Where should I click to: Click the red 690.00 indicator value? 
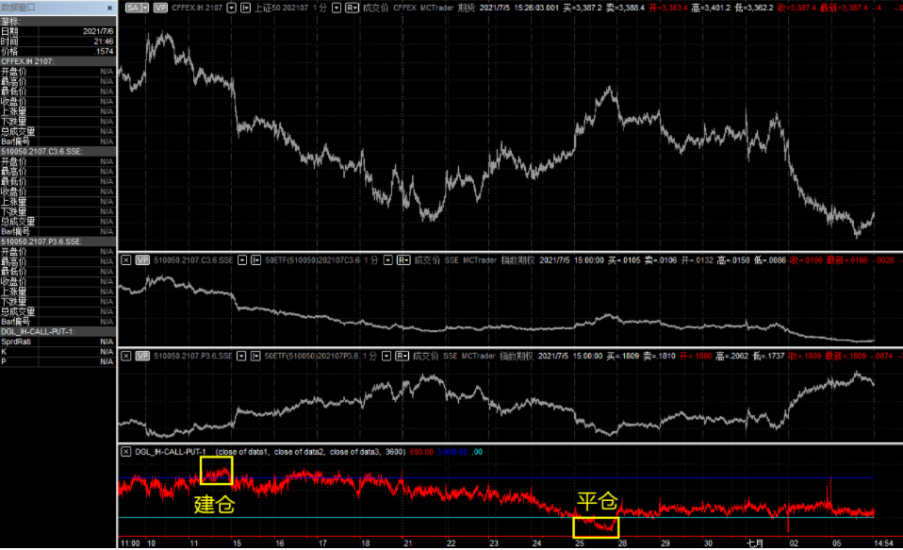pos(421,452)
